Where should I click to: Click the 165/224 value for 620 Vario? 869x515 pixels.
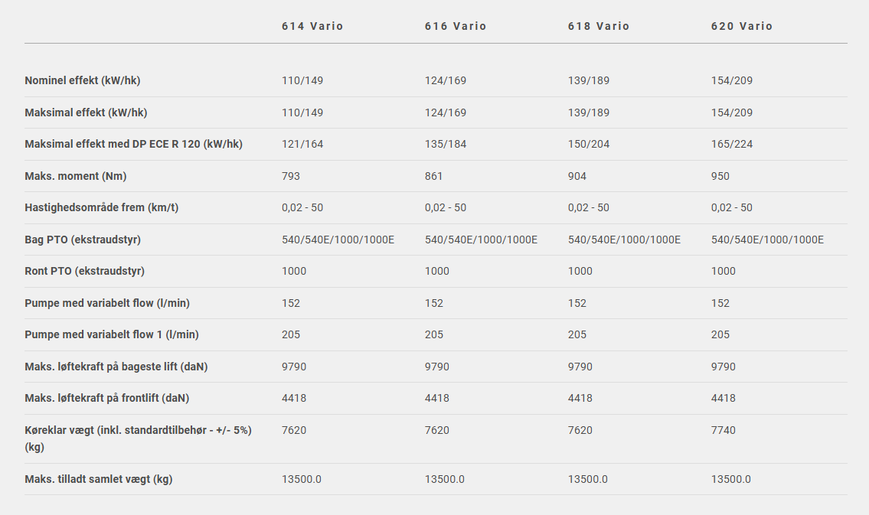(x=731, y=144)
